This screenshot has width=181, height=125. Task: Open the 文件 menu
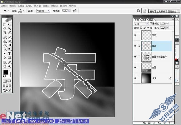4,6
